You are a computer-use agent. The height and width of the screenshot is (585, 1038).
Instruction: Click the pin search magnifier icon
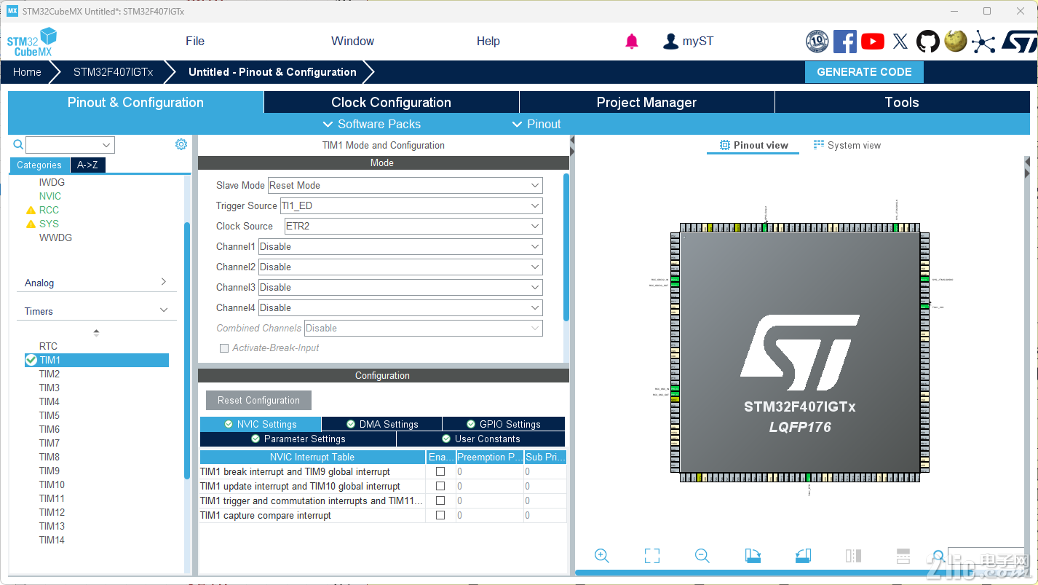[x=938, y=557]
